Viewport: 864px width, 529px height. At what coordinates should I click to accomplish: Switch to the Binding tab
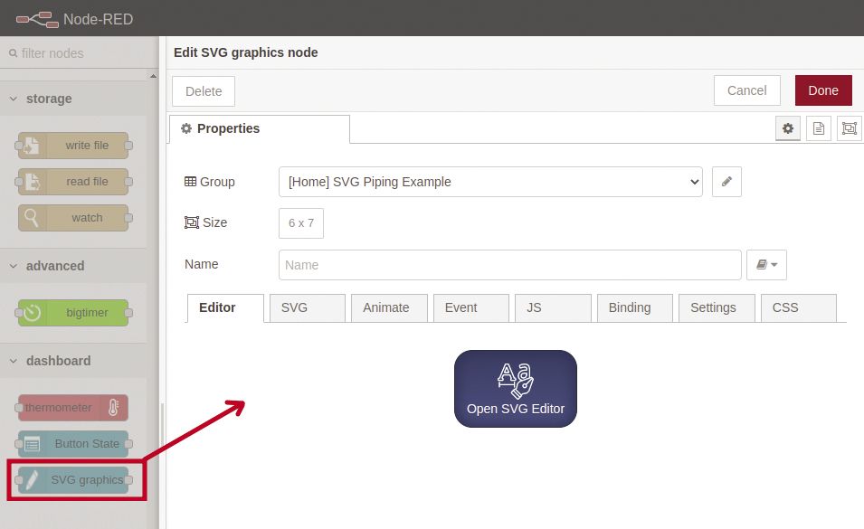(635, 307)
